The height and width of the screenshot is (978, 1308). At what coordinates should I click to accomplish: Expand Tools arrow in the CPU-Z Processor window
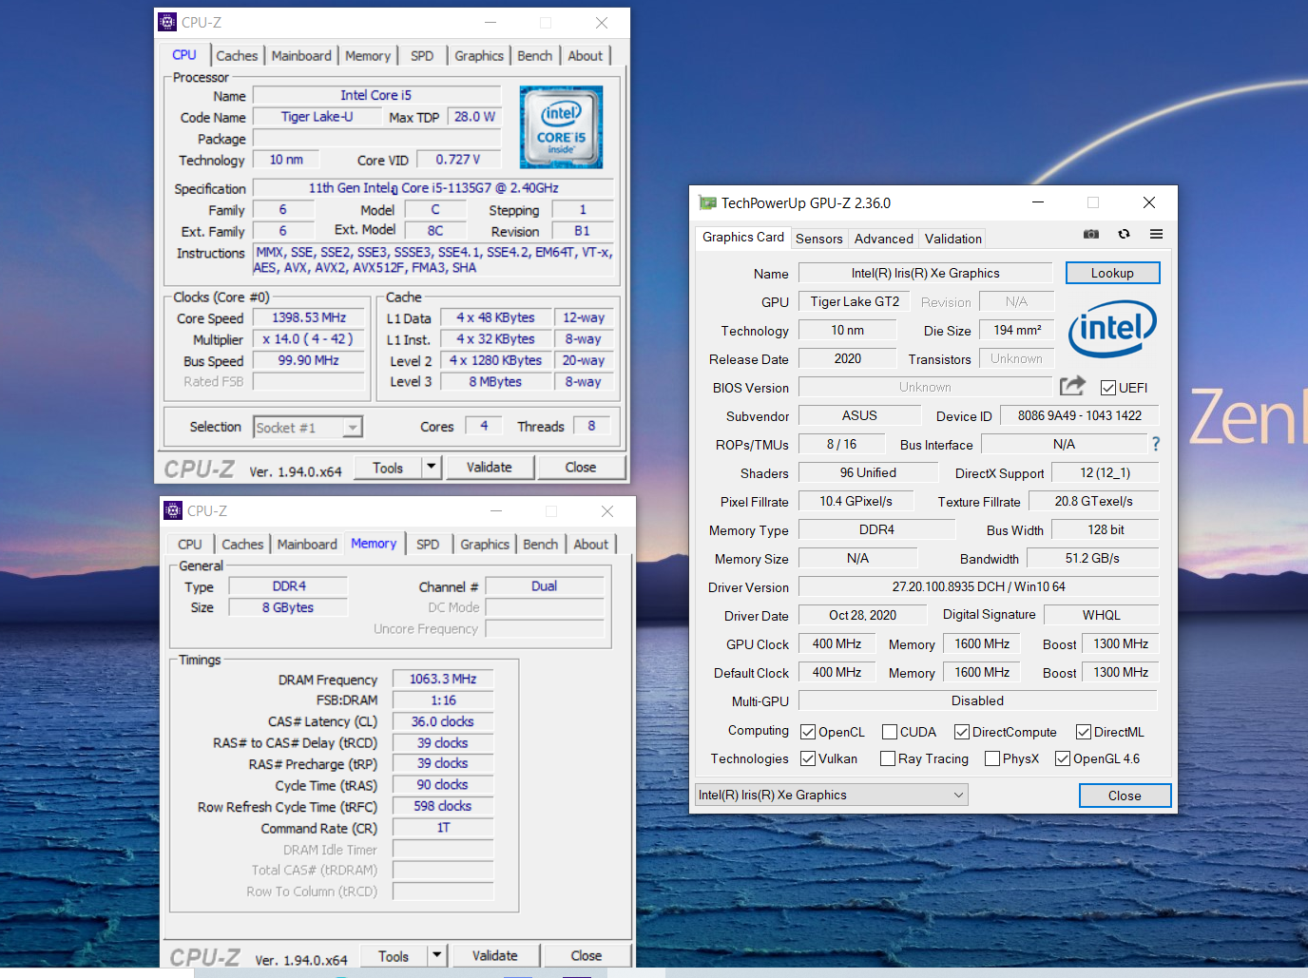(432, 467)
